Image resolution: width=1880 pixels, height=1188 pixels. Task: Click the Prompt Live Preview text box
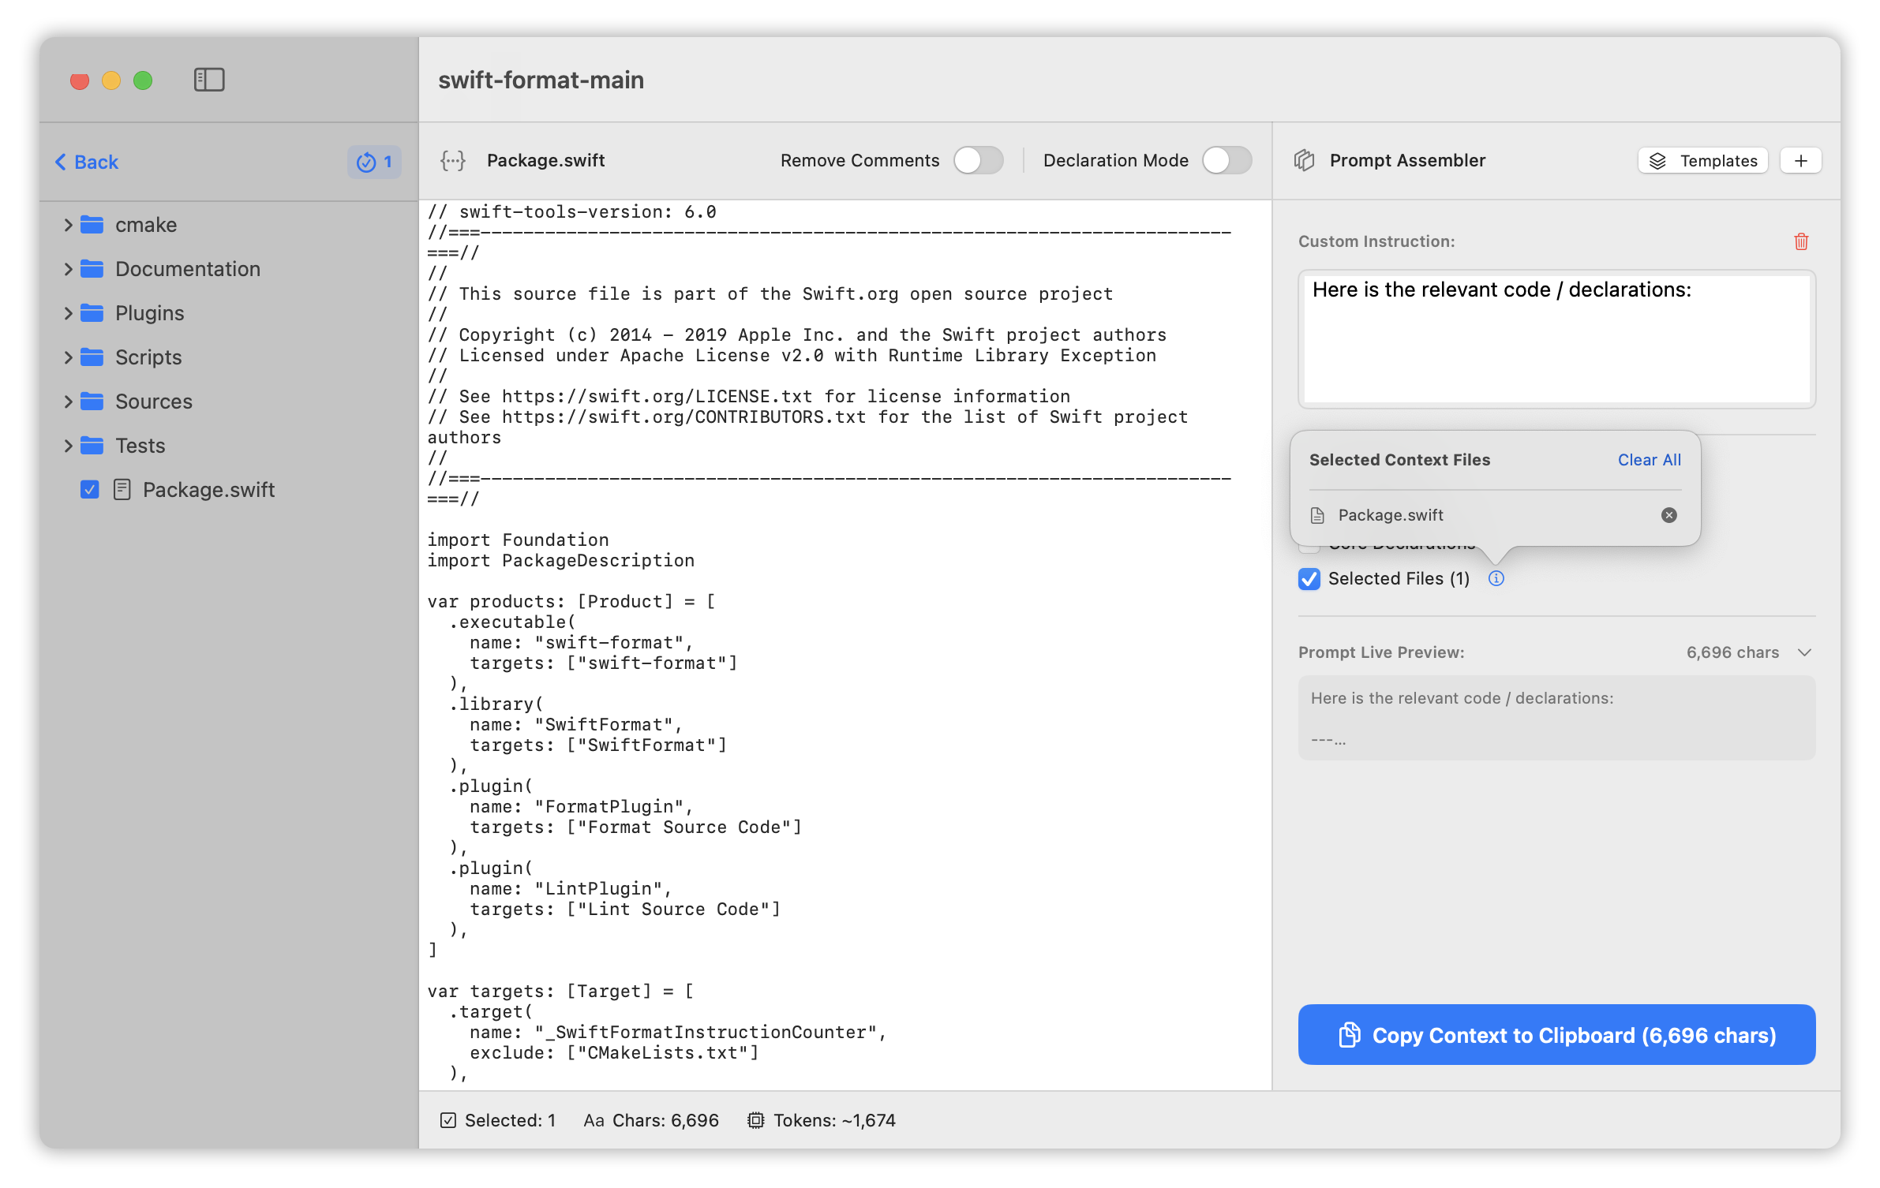click(x=1556, y=718)
